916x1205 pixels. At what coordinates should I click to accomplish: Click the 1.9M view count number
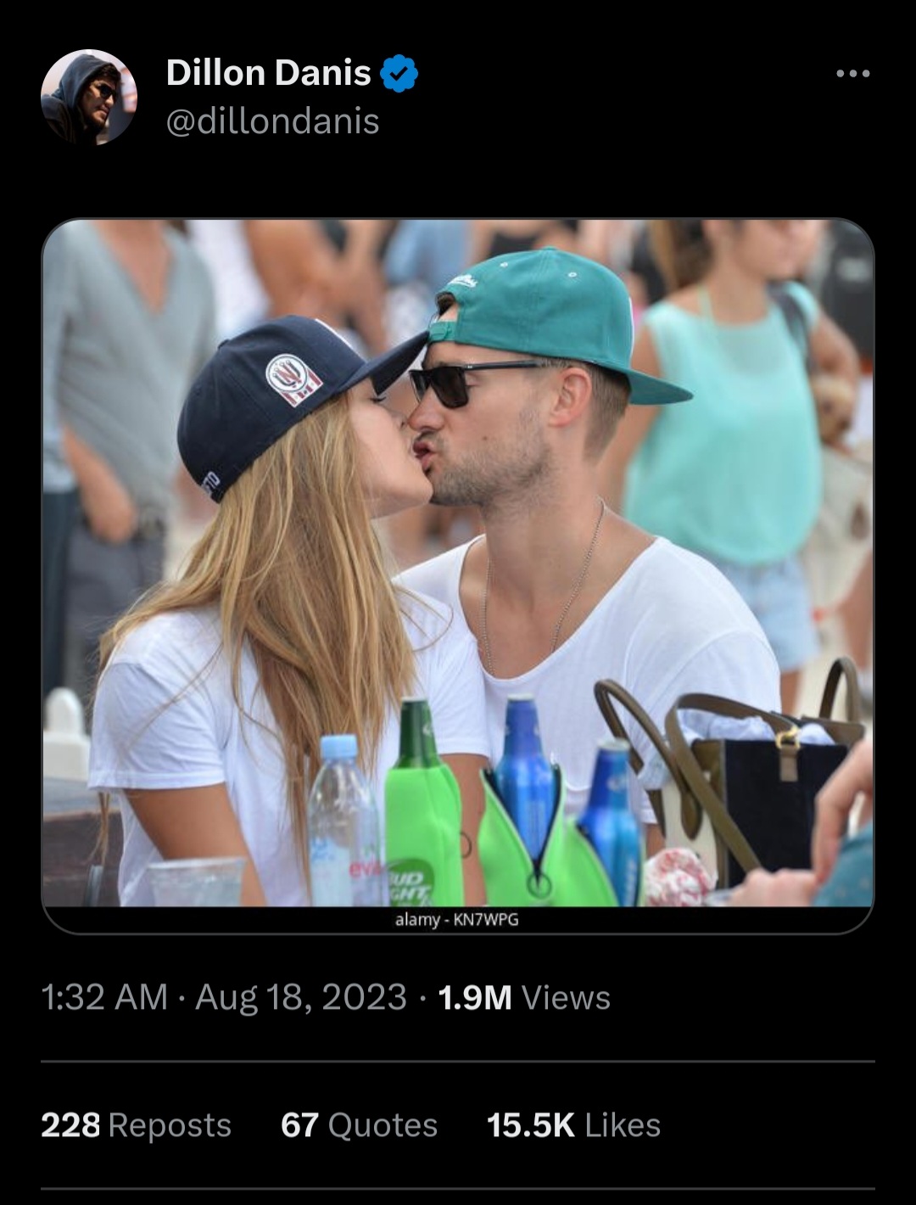[475, 998]
